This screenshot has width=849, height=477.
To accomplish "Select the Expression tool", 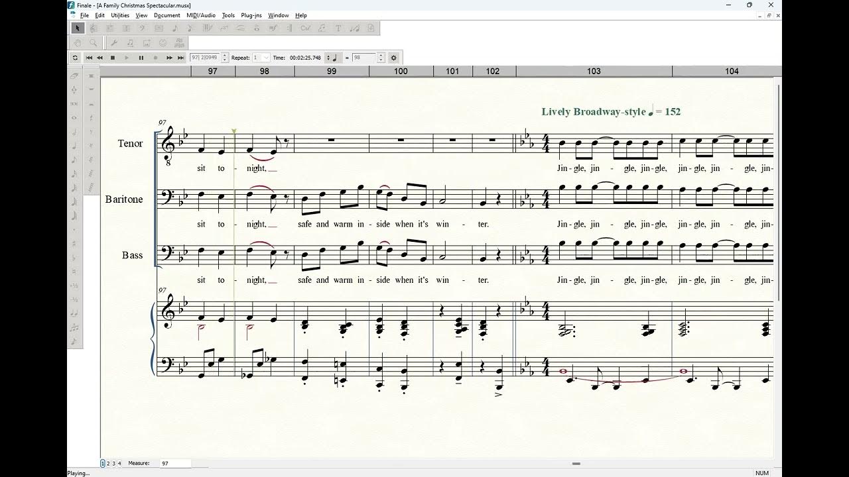I will [273, 28].
